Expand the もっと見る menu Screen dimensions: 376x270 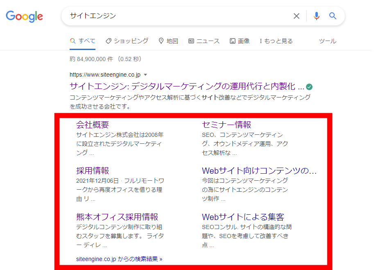[x=276, y=41]
